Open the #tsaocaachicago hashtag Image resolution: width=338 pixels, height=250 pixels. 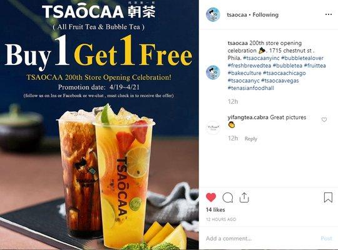point(284,73)
